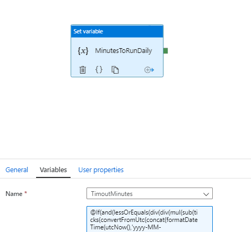Viewport: 251px width, 232px height.
Task: Select the Set variable header bar
Action: pos(117,31)
